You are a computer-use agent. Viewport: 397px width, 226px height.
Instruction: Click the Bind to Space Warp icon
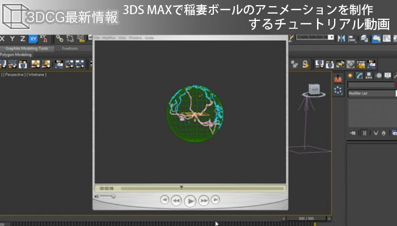(x=81, y=39)
